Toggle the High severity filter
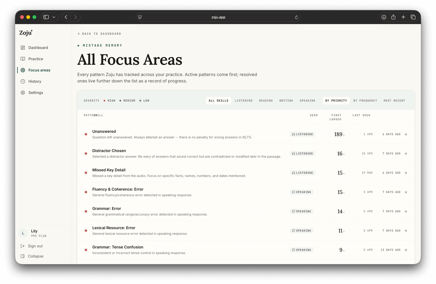Viewport: 436px width, 284px height. [x=110, y=101]
